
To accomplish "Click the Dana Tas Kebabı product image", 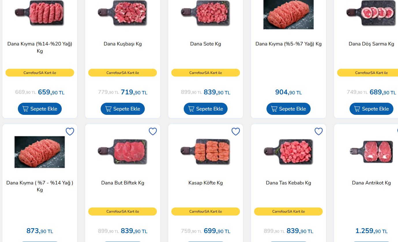I will point(288,152).
